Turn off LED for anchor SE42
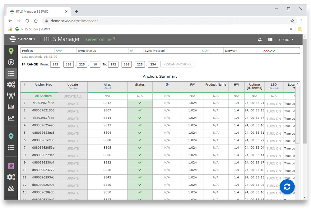This screenshot has width=311, height=210. [x=274, y=178]
